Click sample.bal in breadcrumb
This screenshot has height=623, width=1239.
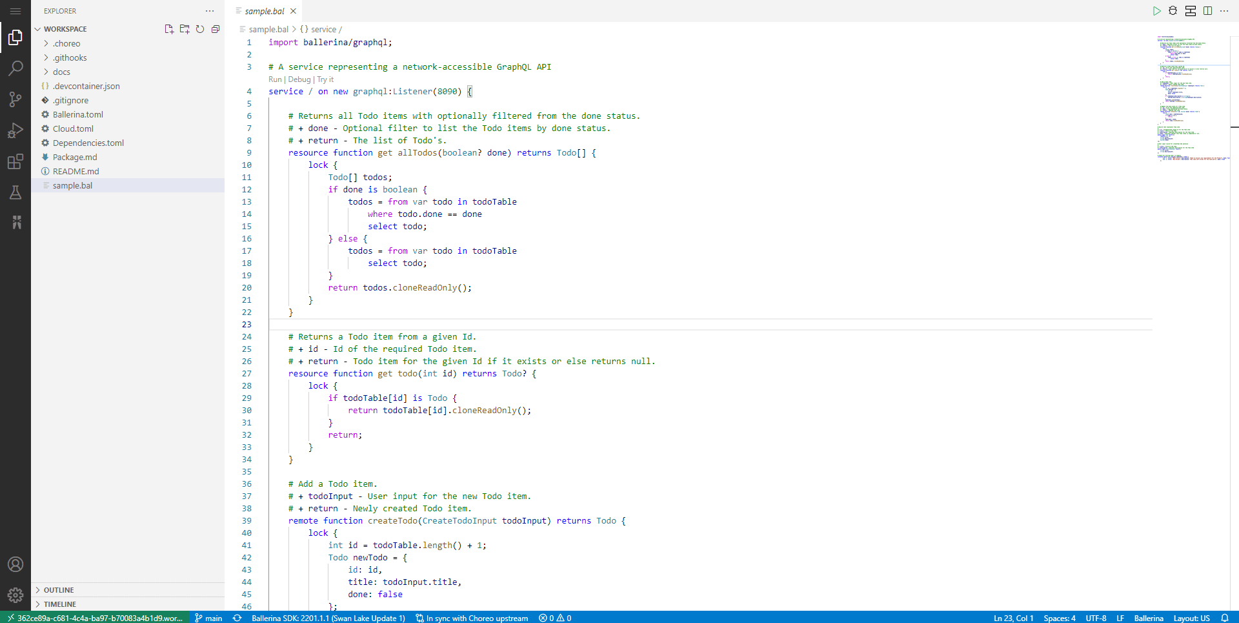click(268, 29)
